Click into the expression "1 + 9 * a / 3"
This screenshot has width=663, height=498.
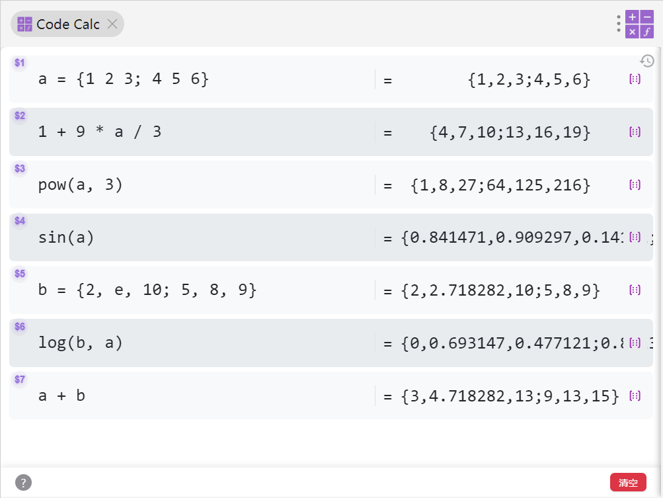(x=100, y=132)
